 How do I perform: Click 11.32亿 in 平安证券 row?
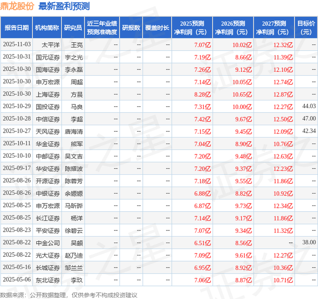click(283, 230)
